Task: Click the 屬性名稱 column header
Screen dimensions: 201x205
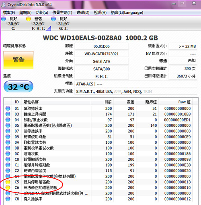Action: point(56,102)
